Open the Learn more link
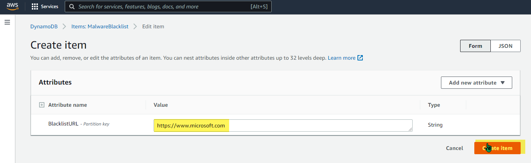 point(341,58)
